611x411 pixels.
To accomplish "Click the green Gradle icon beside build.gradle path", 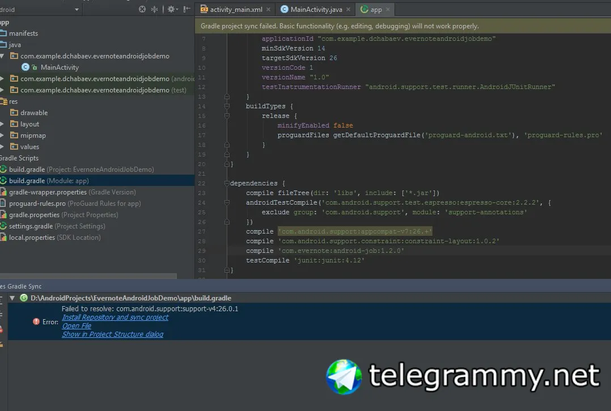I will 24,298.
